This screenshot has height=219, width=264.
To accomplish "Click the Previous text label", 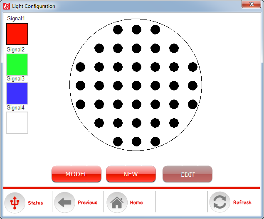I will click(x=87, y=202).
